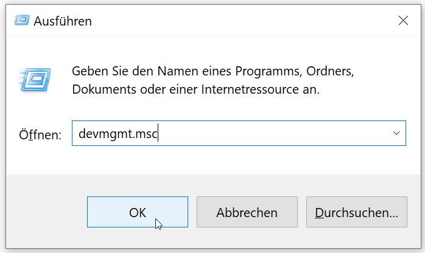425x253 pixels.
Task: Click the empty title bar area
Action: tap(244, 21)
